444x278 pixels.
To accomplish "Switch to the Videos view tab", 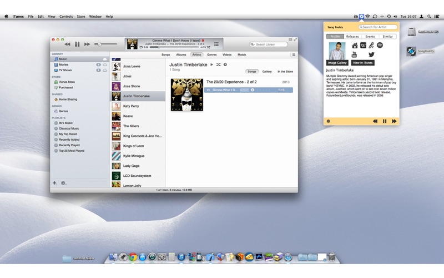I will [x=227, y=54].
